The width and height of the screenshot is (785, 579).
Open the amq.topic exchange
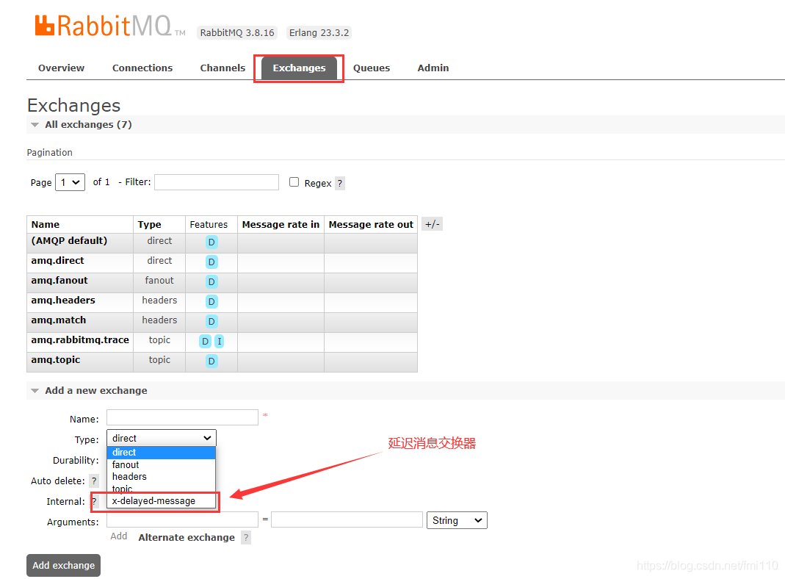[56, 360]
